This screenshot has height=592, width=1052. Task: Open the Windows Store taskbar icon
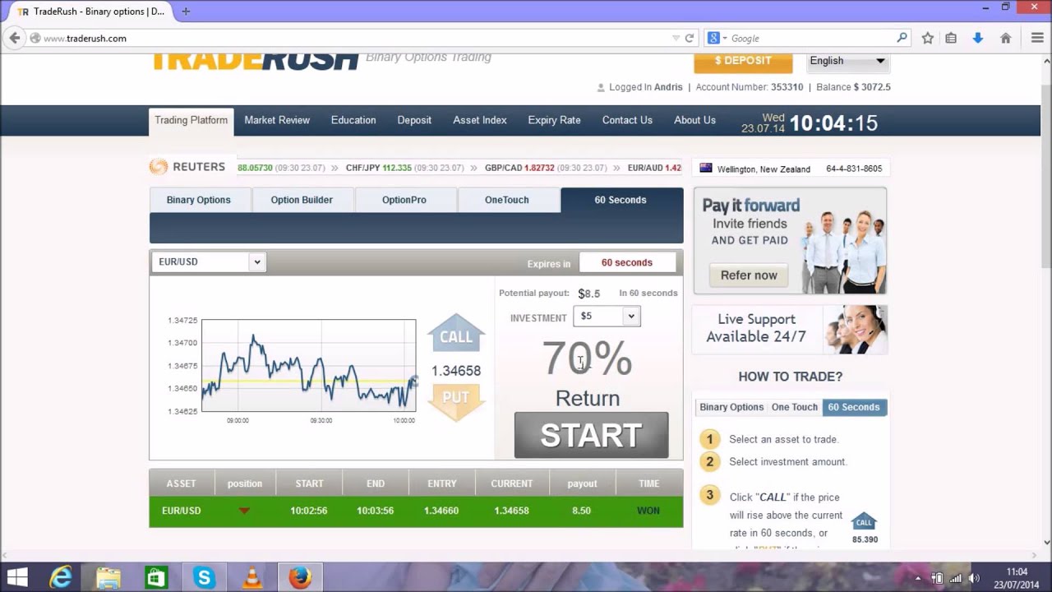click(156, 578)
